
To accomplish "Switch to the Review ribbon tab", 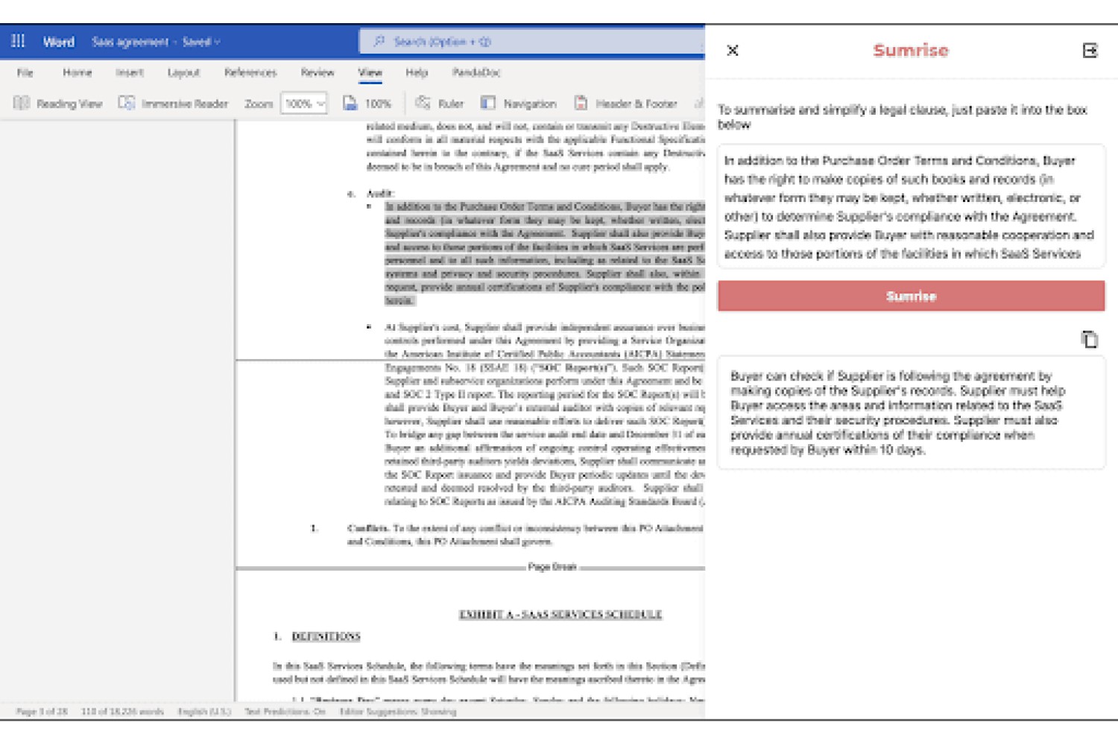I will 317,72.
